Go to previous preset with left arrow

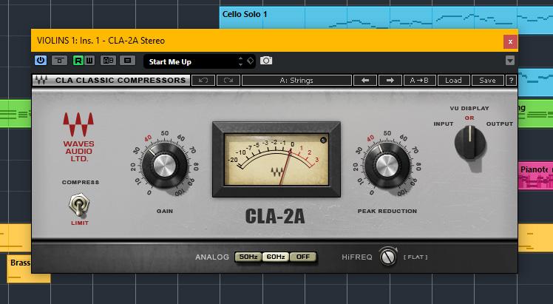(x=365, y=81)
